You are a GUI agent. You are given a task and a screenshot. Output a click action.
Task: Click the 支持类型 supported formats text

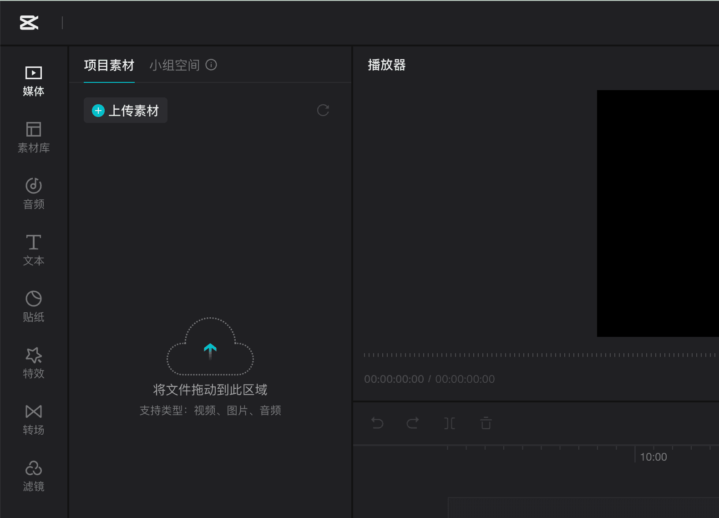tap(210, 411)
